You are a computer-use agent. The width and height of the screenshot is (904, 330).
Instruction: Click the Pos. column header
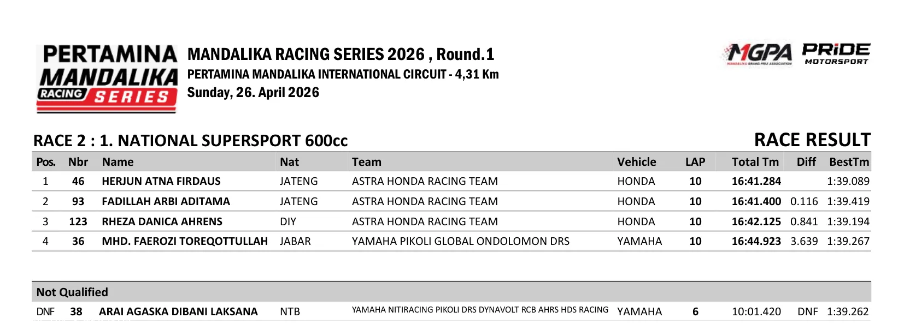pos(46,162)
